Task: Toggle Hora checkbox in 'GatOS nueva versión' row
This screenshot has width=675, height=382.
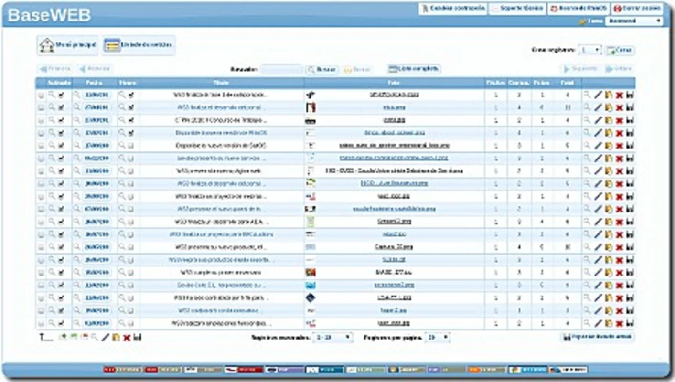Action: tap(131, 145)
